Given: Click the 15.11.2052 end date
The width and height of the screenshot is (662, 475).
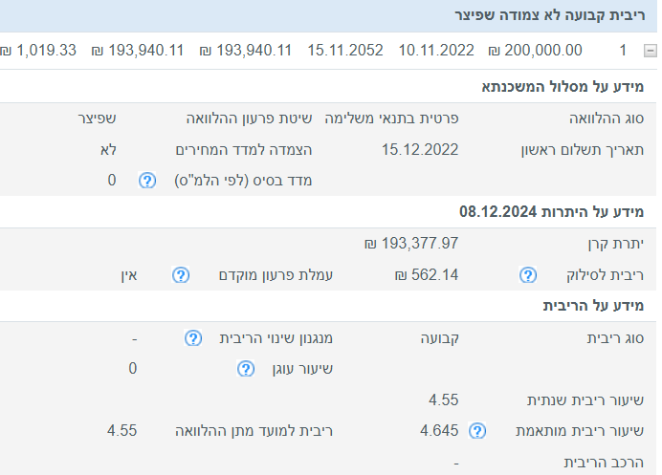Looking at the screenshot, I should (x=344, y=51).
